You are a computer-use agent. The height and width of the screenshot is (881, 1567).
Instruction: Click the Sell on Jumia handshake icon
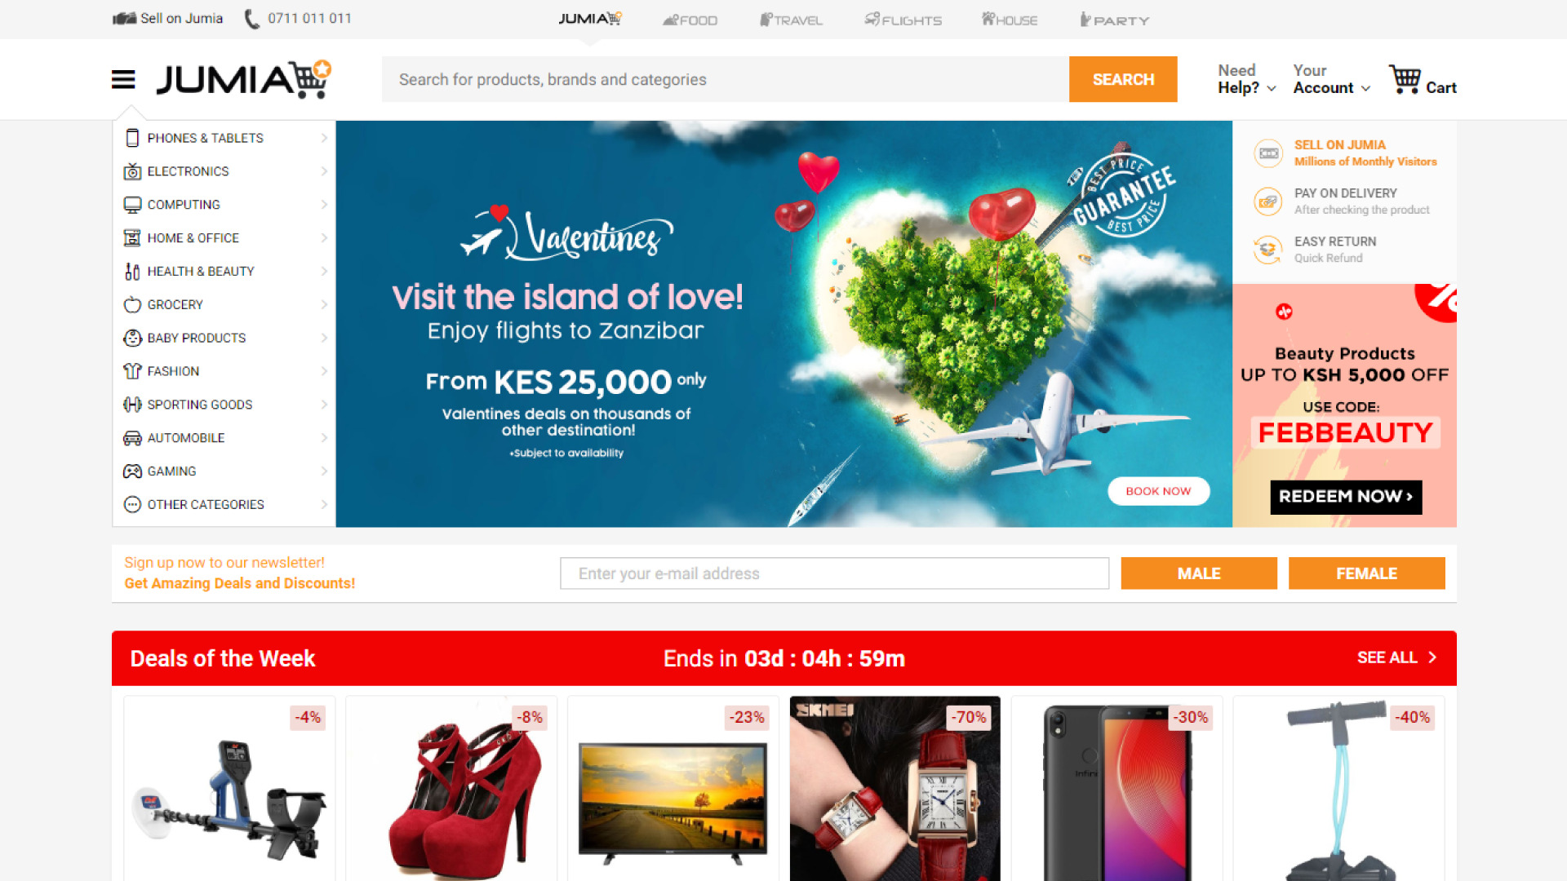point(124,18)
